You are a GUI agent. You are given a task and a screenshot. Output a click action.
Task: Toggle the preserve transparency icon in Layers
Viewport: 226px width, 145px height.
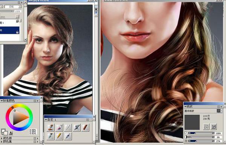tap(17, 16)
